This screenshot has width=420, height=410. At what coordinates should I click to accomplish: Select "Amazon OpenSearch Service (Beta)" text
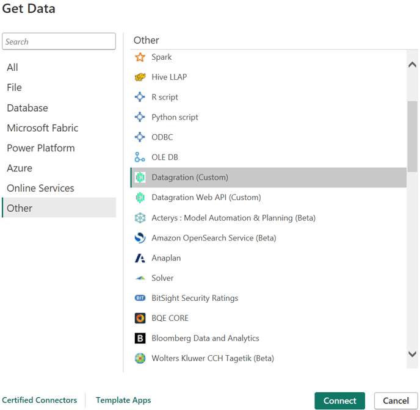point(214,238)
